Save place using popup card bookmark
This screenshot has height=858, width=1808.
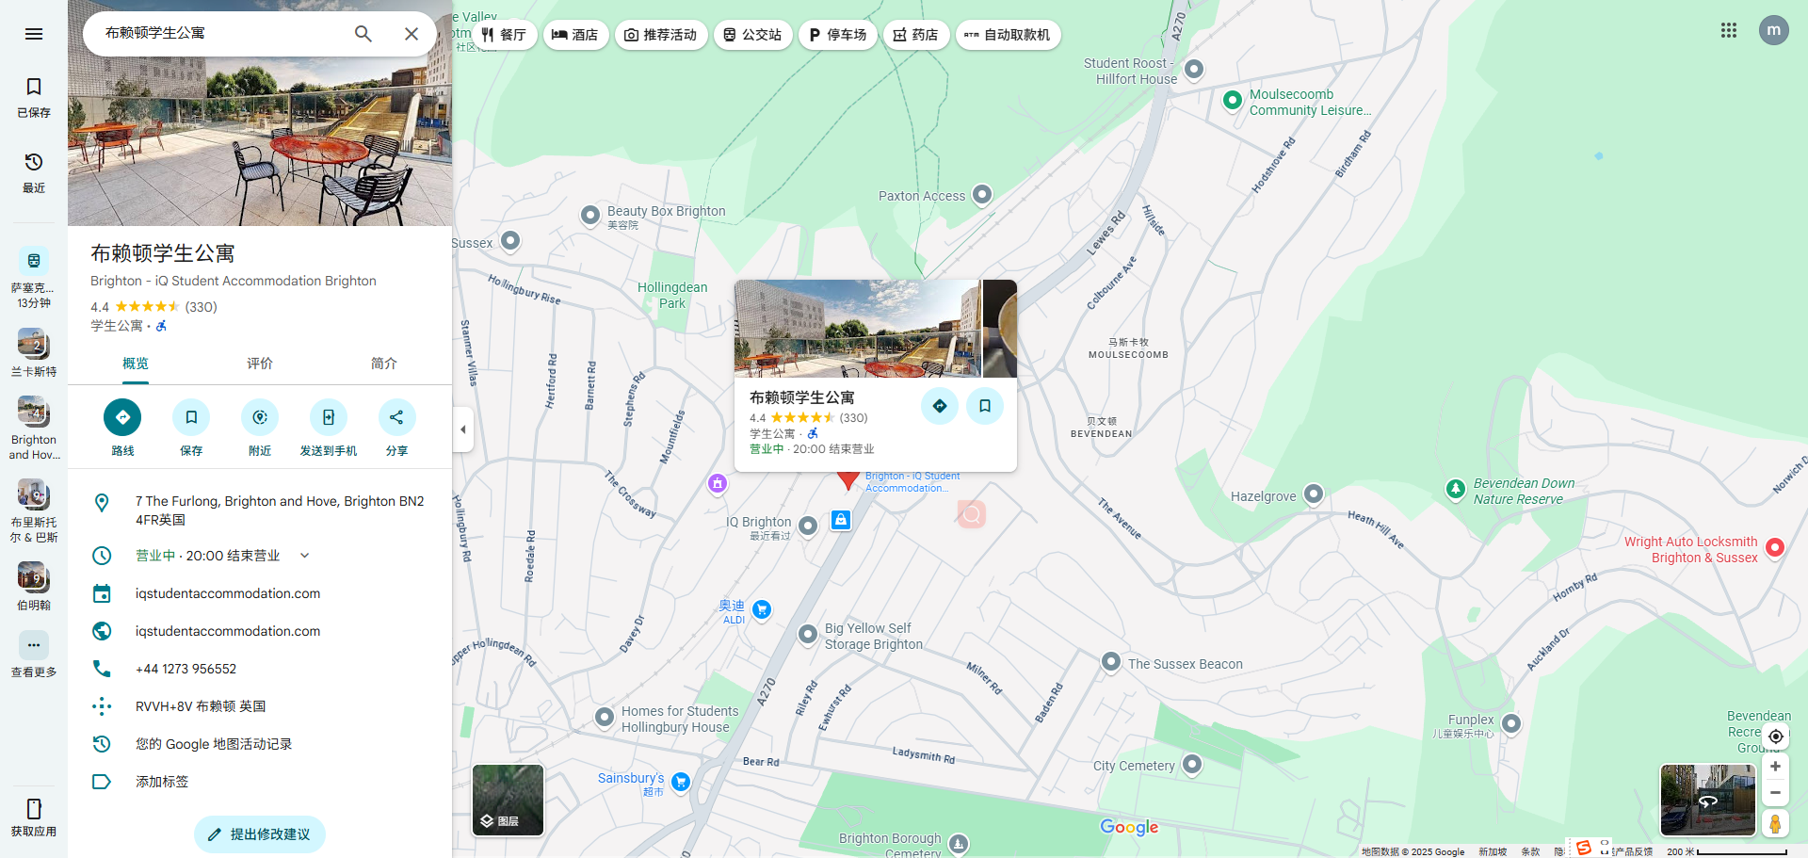point(984,406)
